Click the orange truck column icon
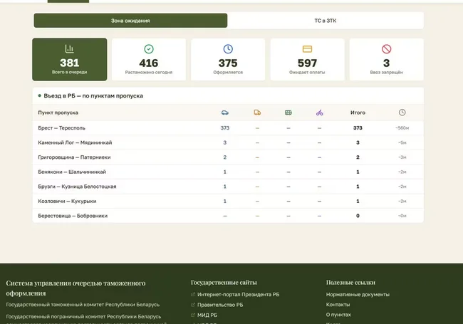Screen dimensions: 463x324 click(257, 113)
